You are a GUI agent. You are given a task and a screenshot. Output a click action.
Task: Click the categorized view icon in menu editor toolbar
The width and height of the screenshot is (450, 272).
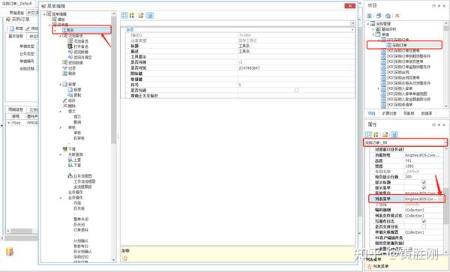click(x=124, y=16)
